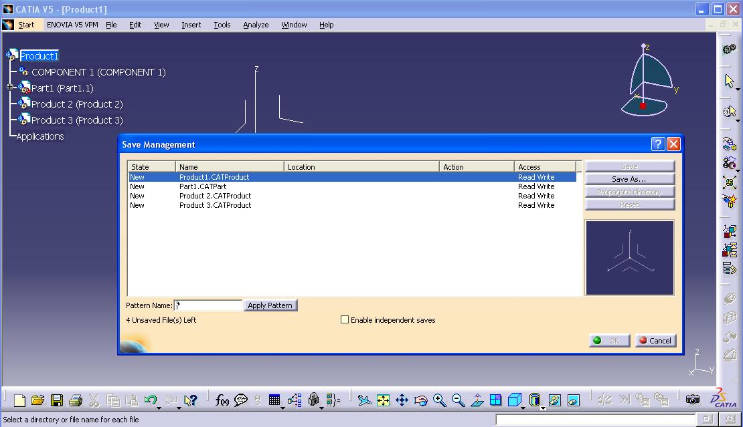Click the Select arrow tool in right toolbar
Viewport: 743px width, 427px height.
click(729, 81)
